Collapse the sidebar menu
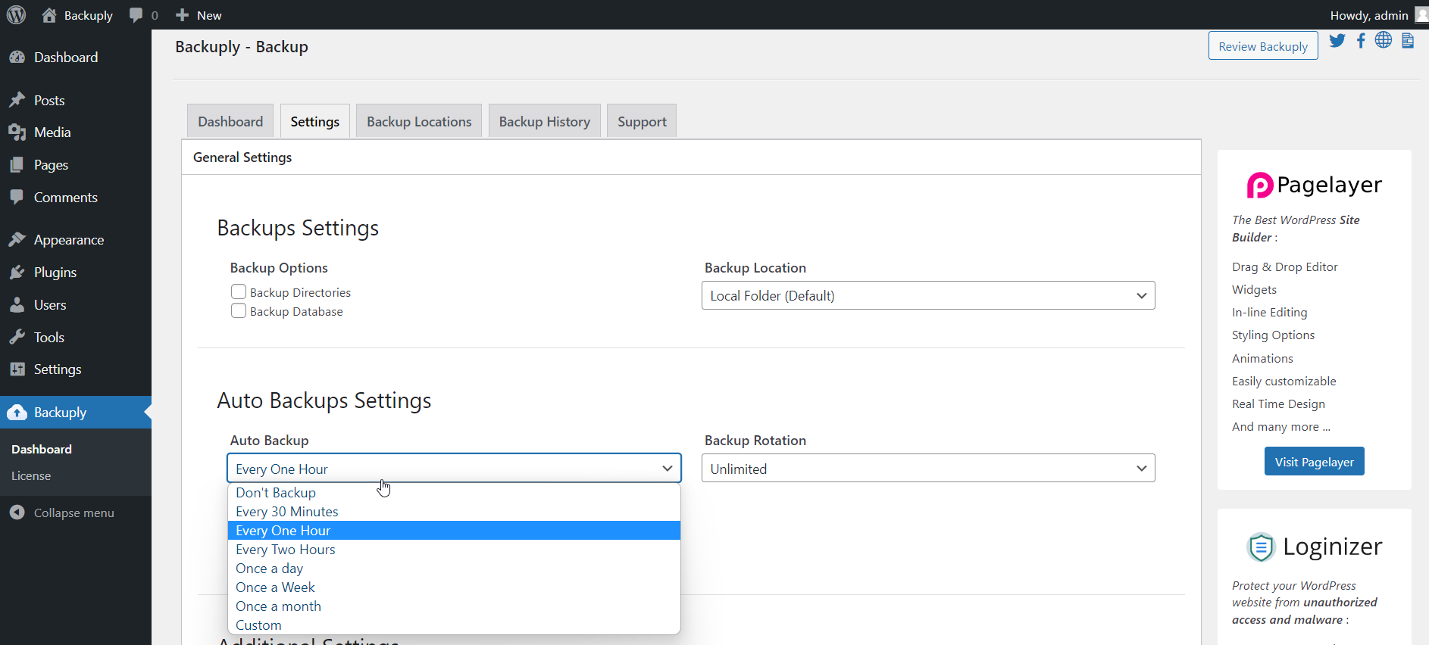 73,513
